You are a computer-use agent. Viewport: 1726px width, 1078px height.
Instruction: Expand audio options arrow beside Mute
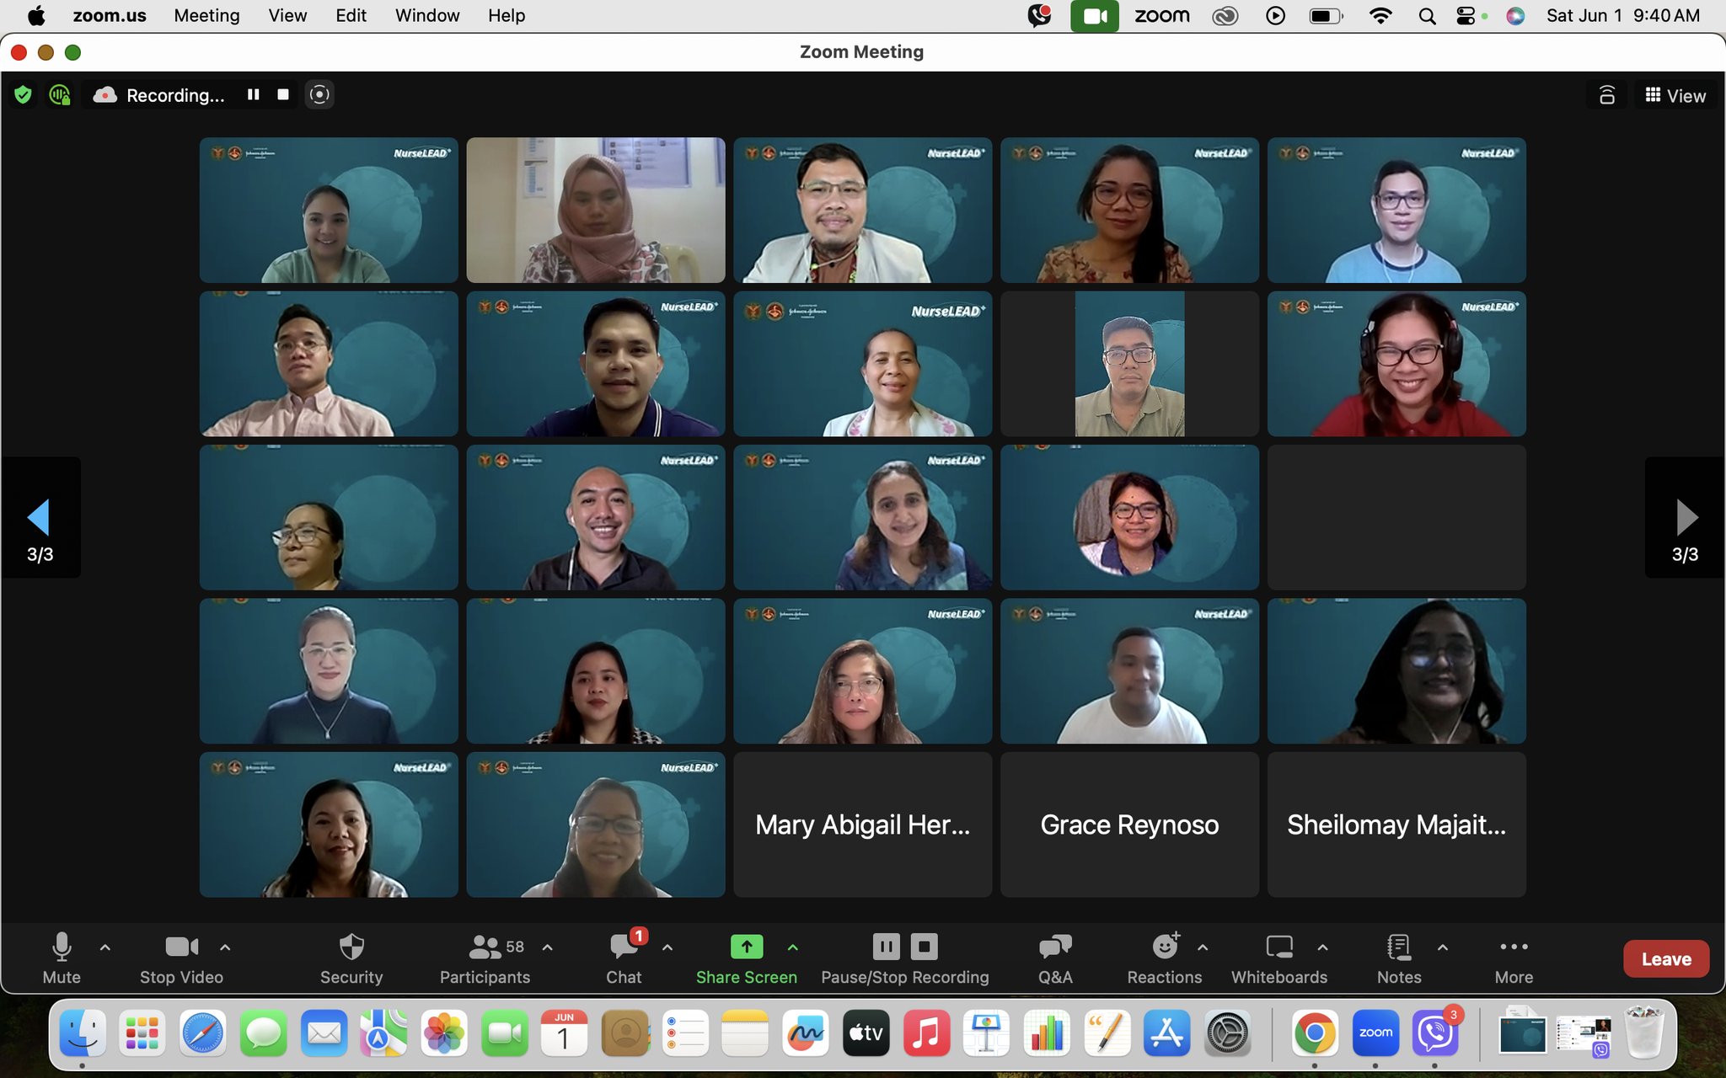pyautogui.click(x=105, y=947)
